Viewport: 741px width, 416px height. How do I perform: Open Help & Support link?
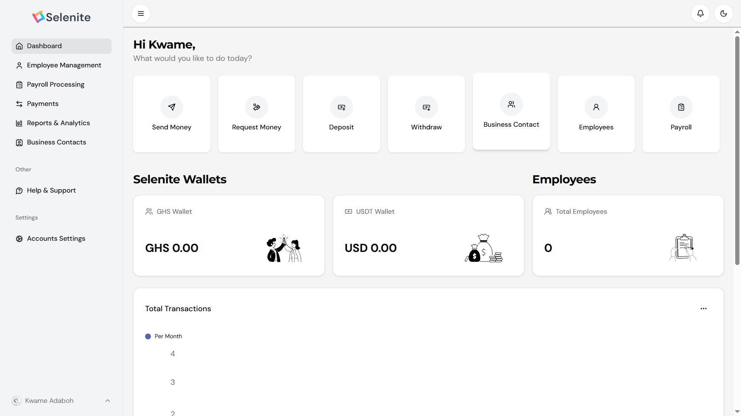click(x=51, y=191)
